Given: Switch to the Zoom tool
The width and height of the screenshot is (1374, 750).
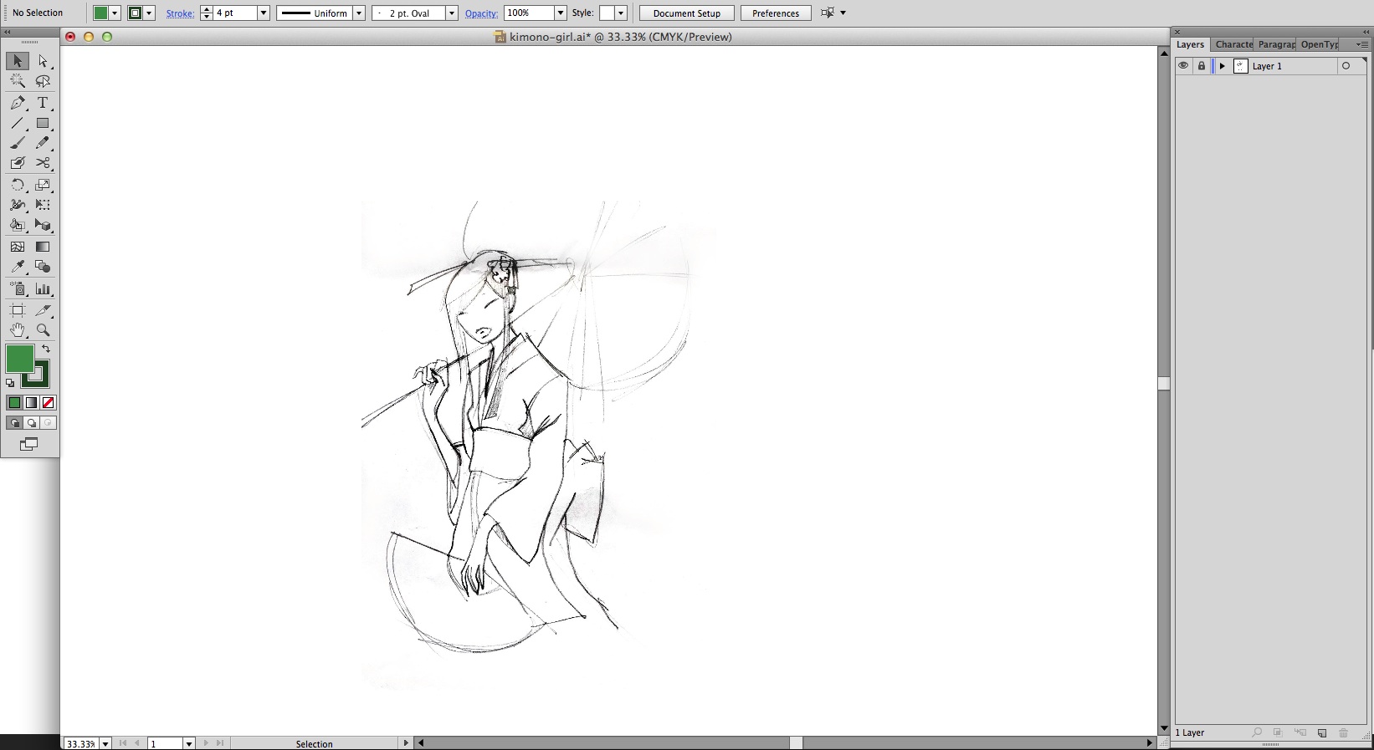Looking at the screenshot, I should click(x=43, y=330).
